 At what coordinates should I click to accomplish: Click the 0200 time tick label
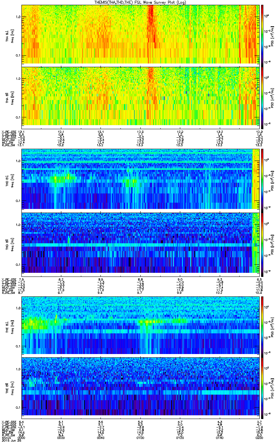259,437
